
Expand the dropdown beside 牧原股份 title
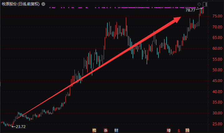click(43, 4)
